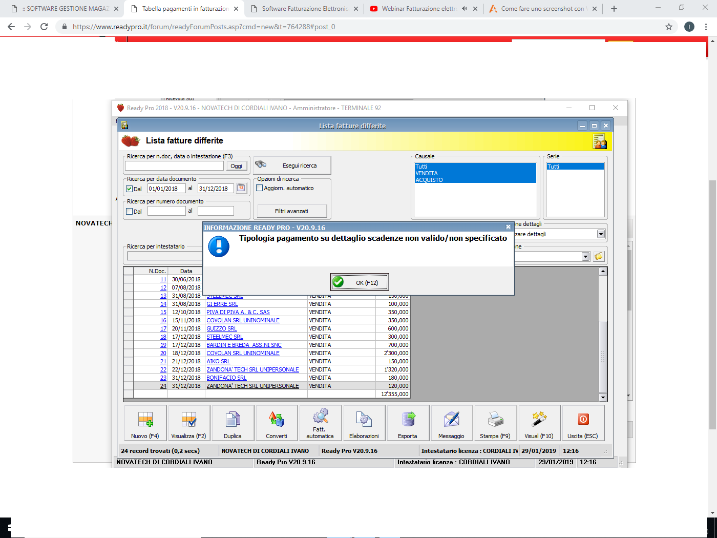Click the browser page scrollbar down arrow
The image size is (717, 538).
coord(712,512)
